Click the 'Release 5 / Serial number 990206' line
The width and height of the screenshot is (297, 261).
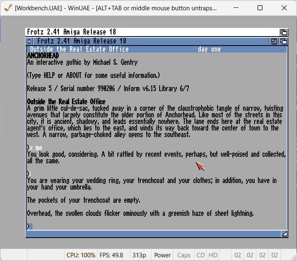point(108,89)
